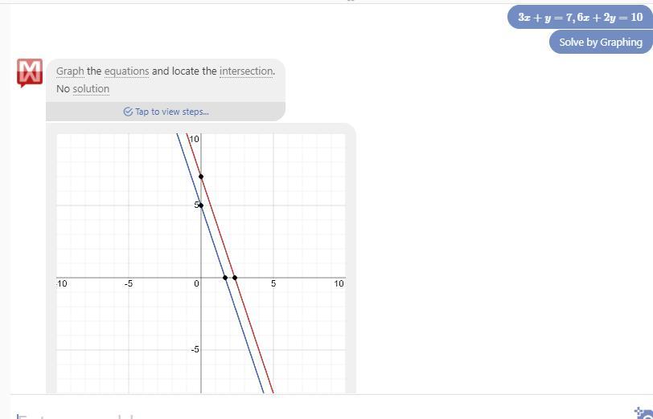Click the -5 label on the y-axis
653x419 pixels.
195,350
